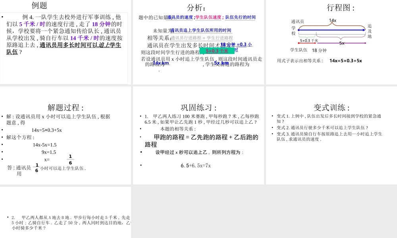
Task: Click the underlined '通讯员用多长时间可以追上学生队伍'
Action: point(64,48)
